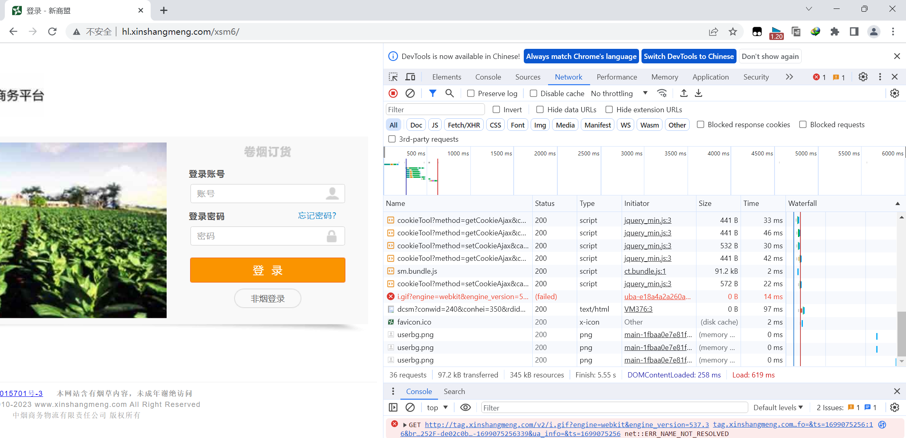
Task: Open network search magnifier icon
Action: click(x=449, y=93)
